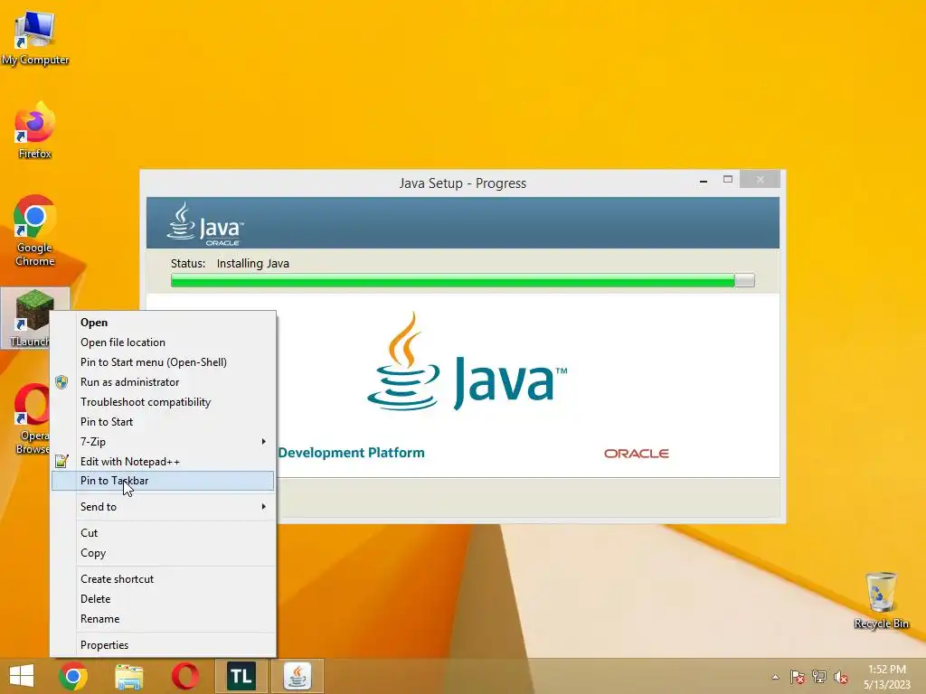Open My Computer desktop icon
The image size is (926, 694).
tap(35, 37)
